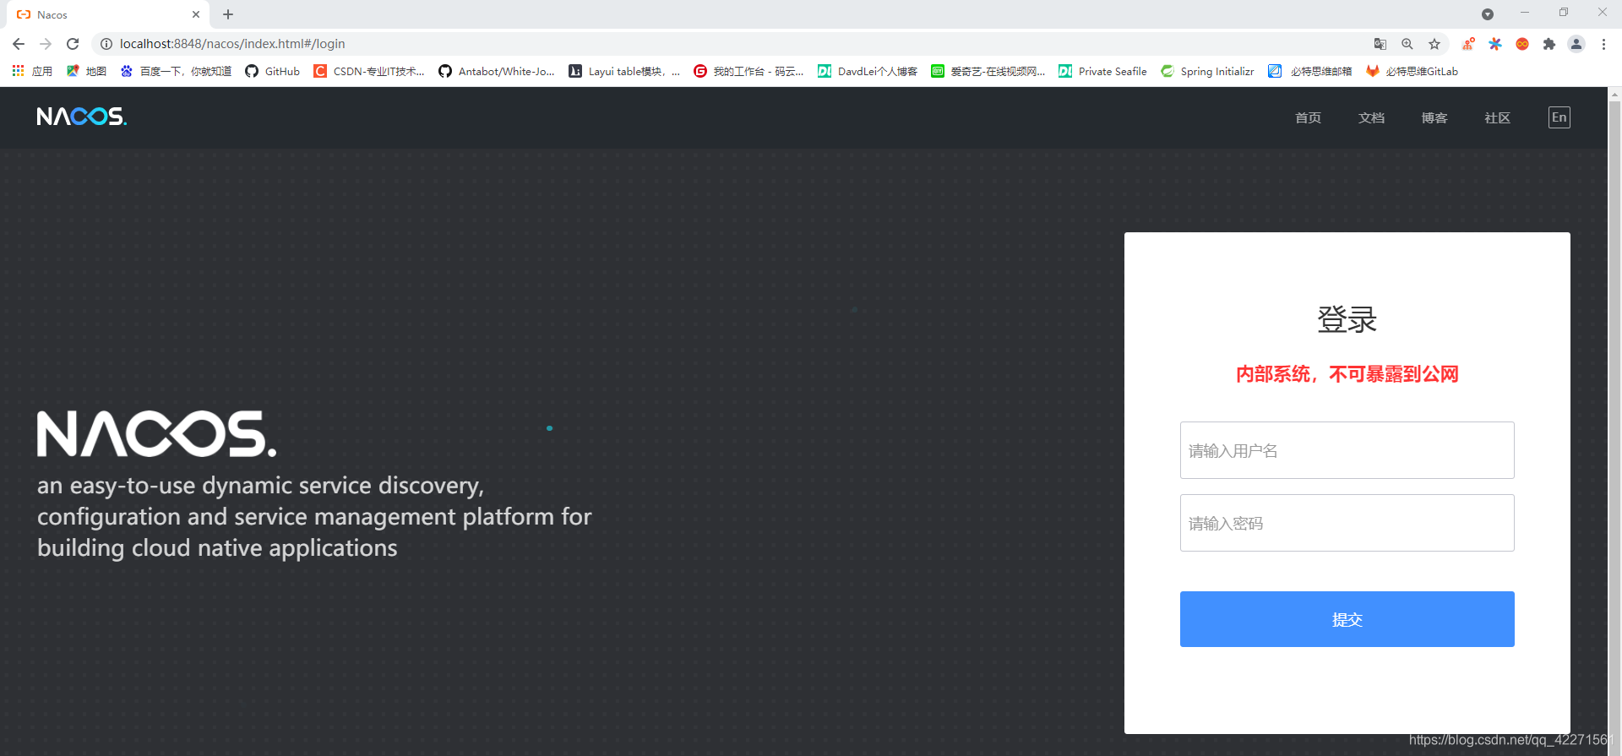The image size is (1622, 756).
Task: Click the username field 请输入用户名
Action: pos(1347,450)
